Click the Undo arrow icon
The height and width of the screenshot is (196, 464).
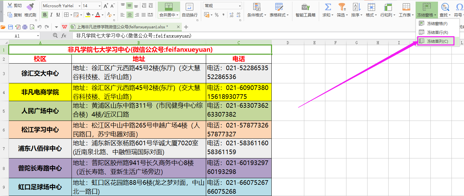(40, 27)
